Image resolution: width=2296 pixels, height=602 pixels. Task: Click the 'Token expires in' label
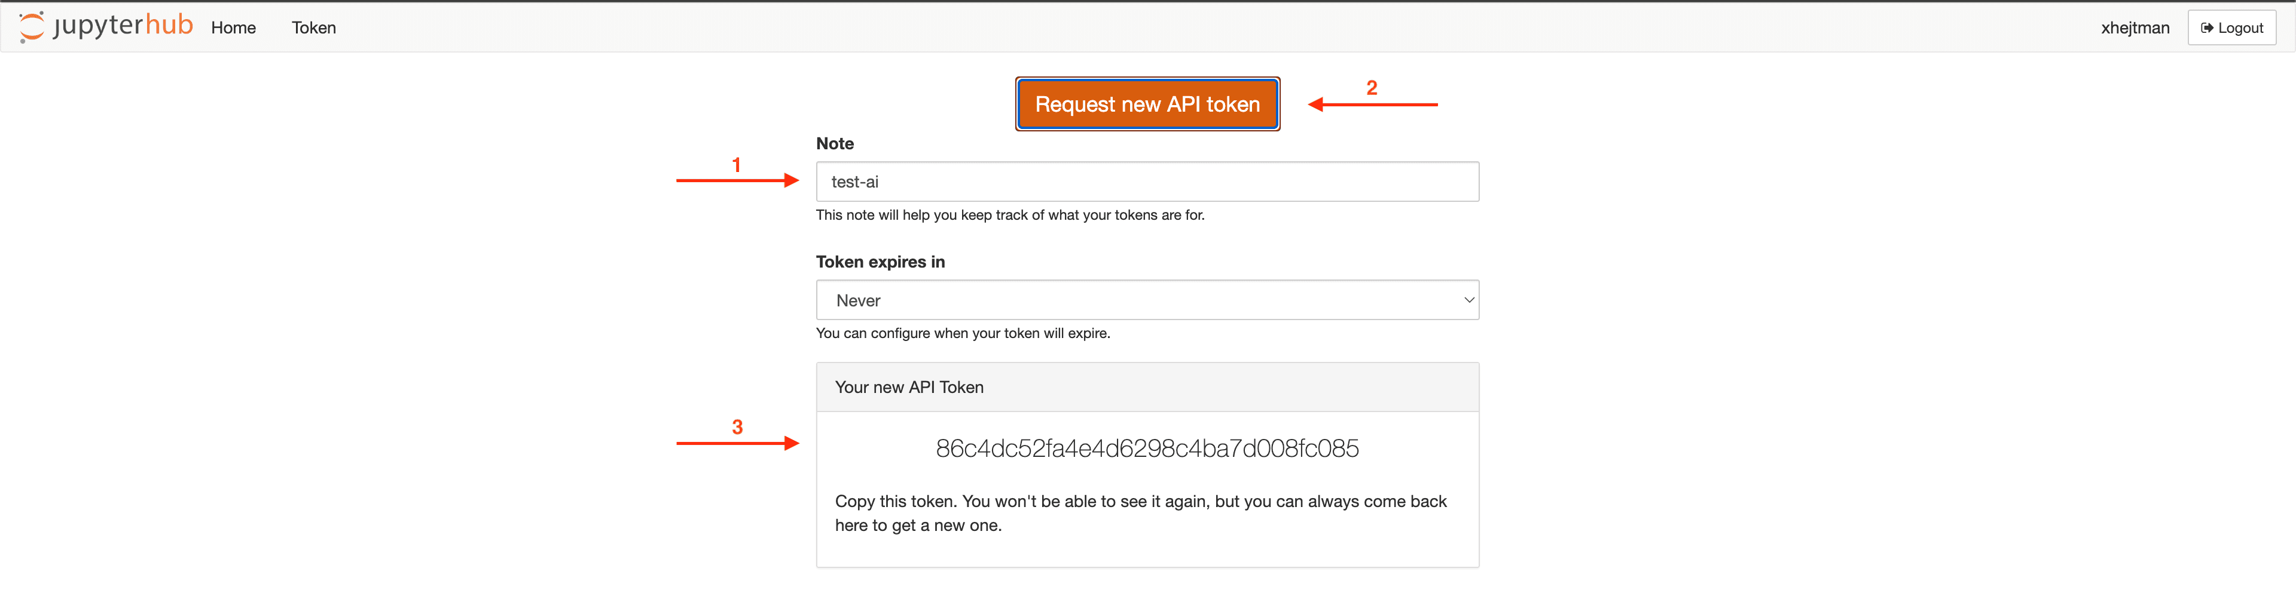(x=880, y=262)
